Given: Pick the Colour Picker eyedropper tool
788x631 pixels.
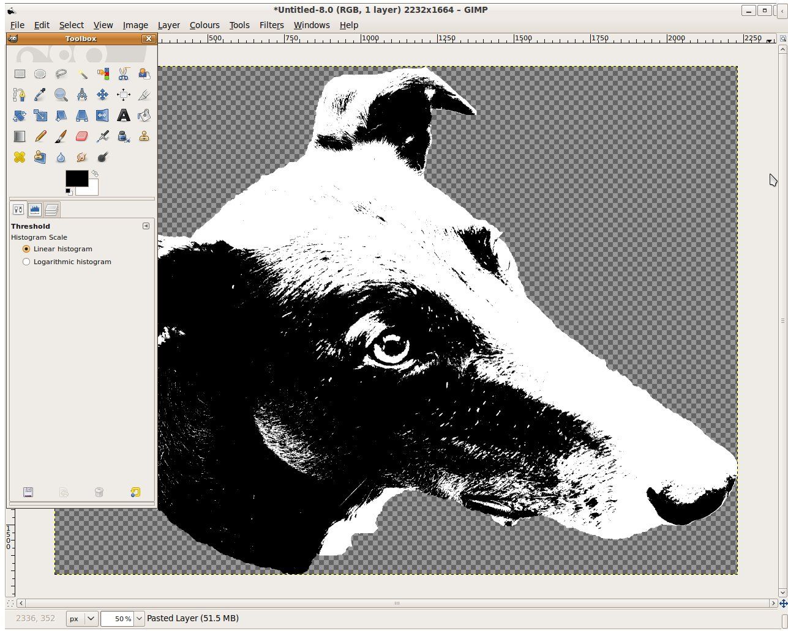Looking at the screenshot, I should tap(40, 95).
